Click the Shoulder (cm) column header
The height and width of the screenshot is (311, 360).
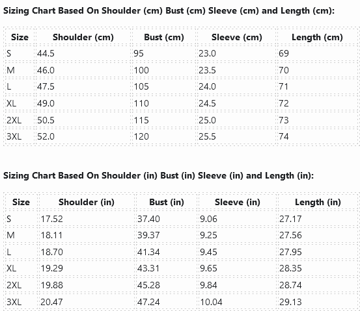83,37
